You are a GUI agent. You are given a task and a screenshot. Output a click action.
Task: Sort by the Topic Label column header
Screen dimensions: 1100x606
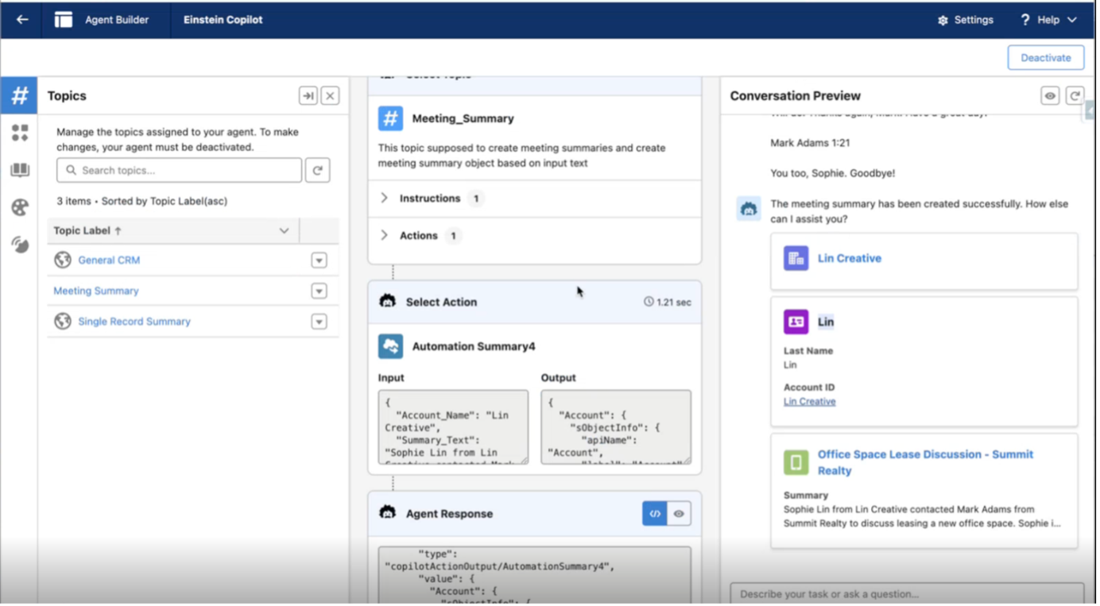point(87,231)
